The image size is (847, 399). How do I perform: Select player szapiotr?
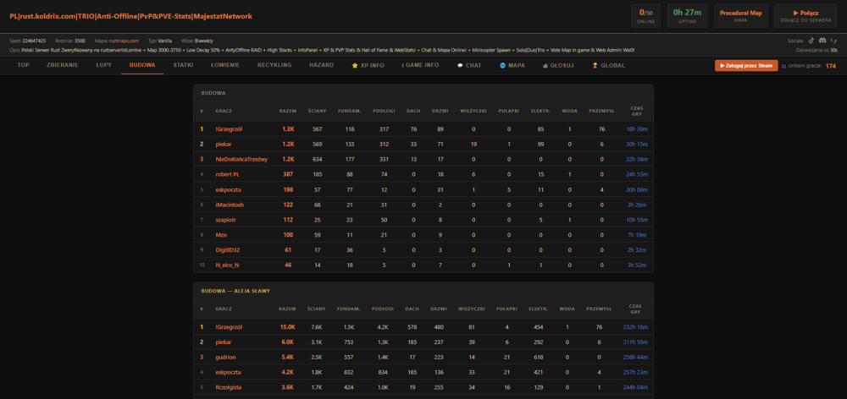(x=225, y=220)
